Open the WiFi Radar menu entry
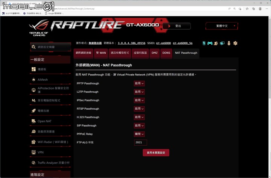The height and width of the screenshot is (178, 271). coord(50,142)
